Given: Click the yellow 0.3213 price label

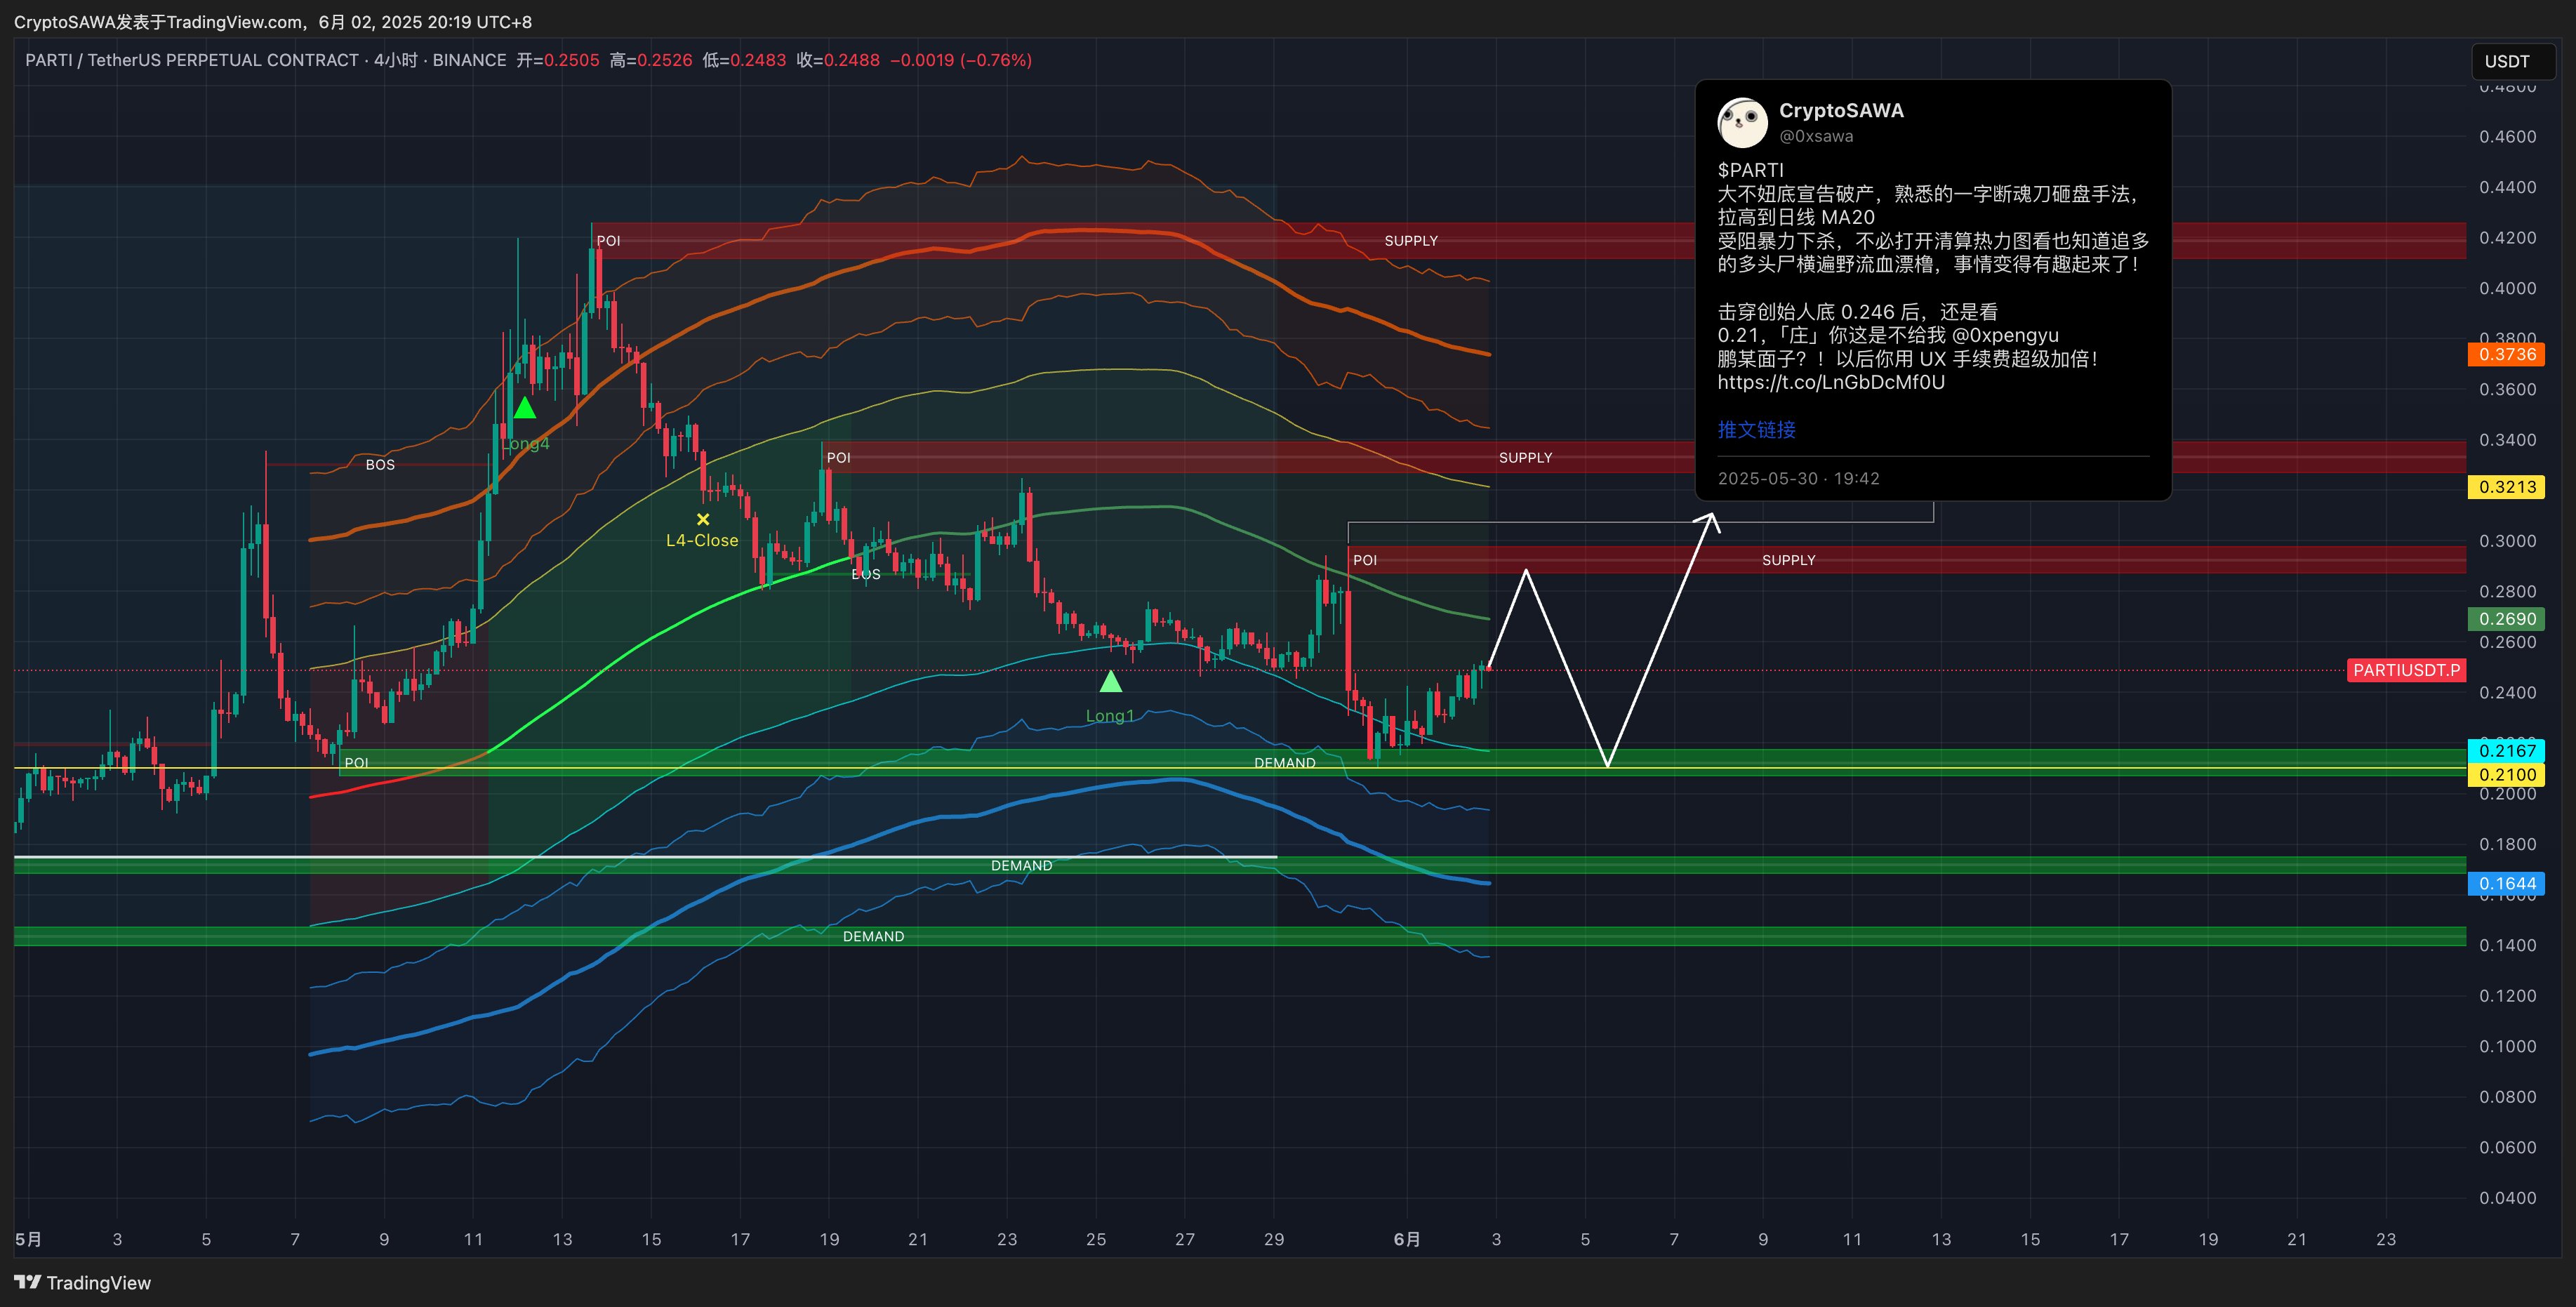Looking at the screenshot, I should tap(2507, 487).
